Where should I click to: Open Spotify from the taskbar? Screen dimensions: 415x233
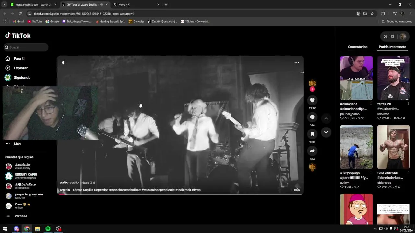[48, 229]
